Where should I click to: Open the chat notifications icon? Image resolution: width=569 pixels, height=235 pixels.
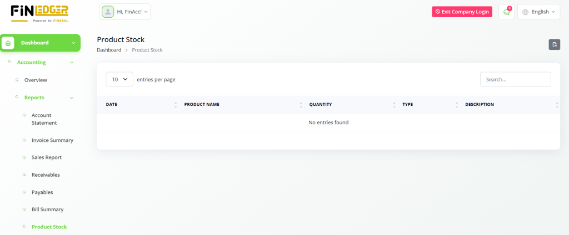point(506,12)
